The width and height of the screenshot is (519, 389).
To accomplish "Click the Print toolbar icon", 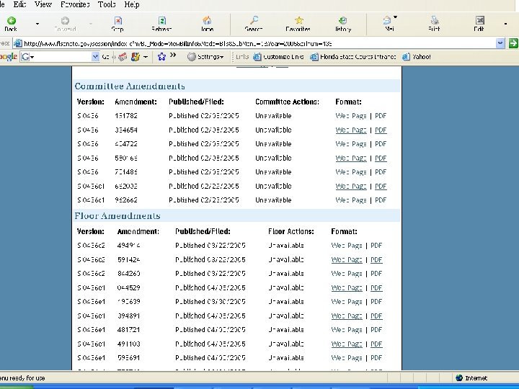I will pos(434,23).
